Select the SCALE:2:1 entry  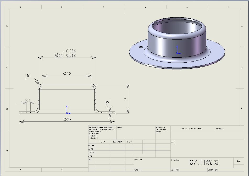175,170
